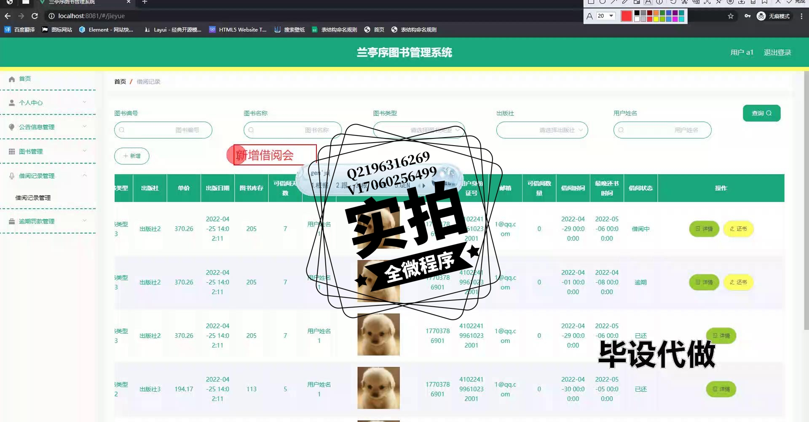Open the 首页 sidebar menu item
This screenshot has height=422, width=809.
pyautogui.click(x=48, y=79)
